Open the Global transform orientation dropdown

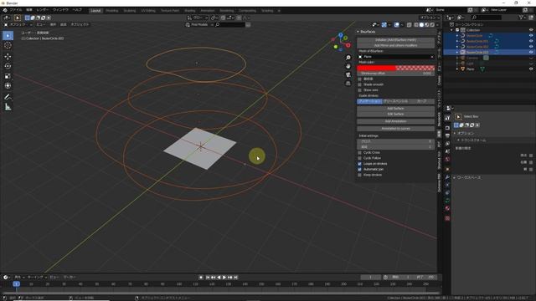198,18
